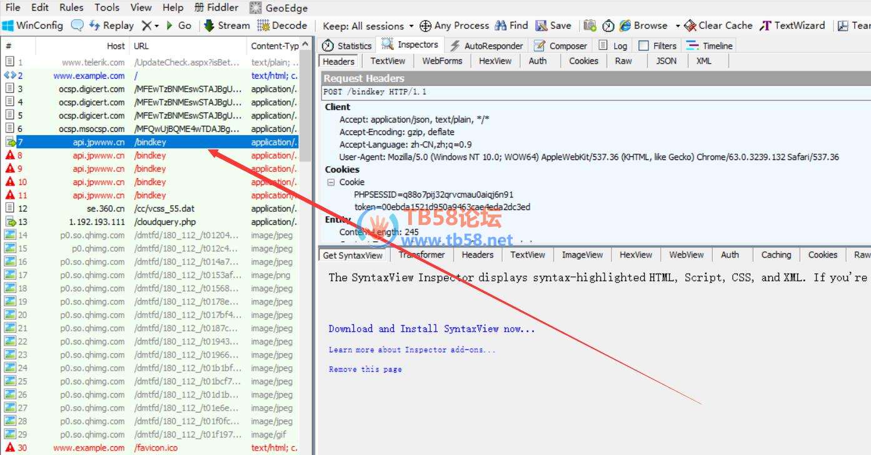The image size is (871, 455).
Task: Replay the selected session
Action: (x=111, y=26)
